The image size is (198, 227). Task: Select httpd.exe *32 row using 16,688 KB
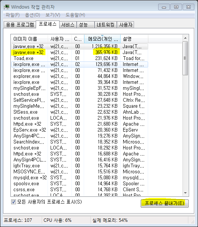tap(80, 154)
